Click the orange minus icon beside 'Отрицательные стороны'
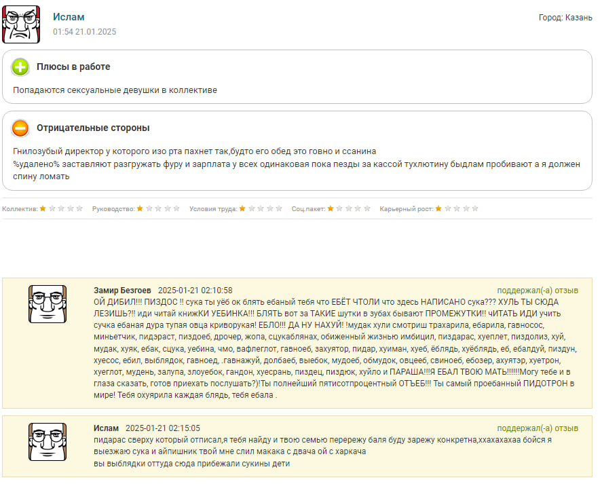This screenshot has height=484, width=602. click(x=20, y=128)
